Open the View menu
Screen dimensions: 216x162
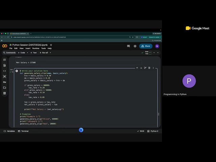[x=22, y=48]
